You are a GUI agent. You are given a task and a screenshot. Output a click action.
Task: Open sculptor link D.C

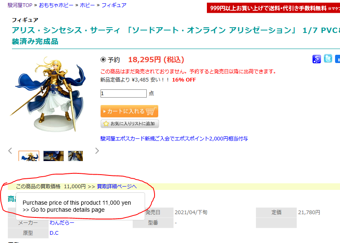click(x=54, y=233)
